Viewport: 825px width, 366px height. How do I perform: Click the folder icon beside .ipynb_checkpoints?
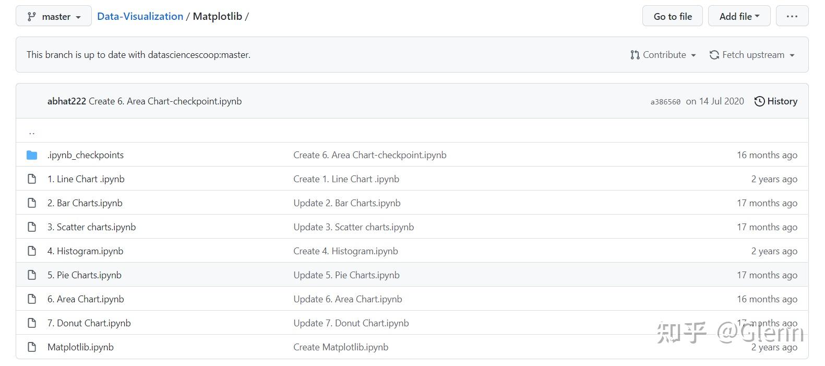point(32,155)
